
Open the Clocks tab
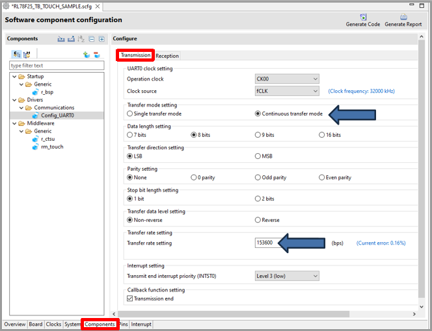point(53,324)
